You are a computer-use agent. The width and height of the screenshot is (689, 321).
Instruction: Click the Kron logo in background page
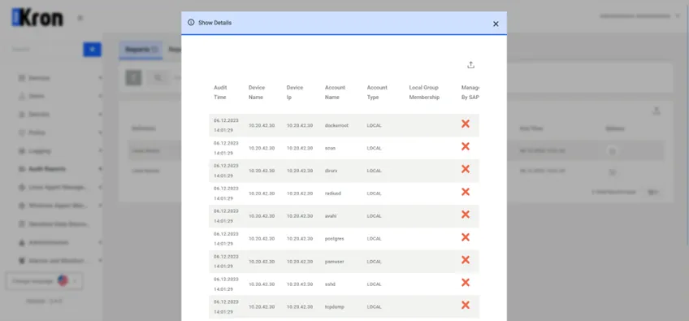pos(37,18)
